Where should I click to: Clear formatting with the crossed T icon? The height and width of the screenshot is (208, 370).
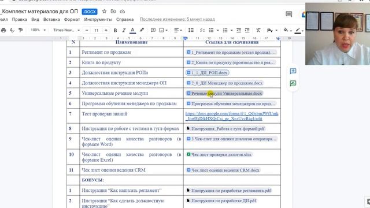258,30
